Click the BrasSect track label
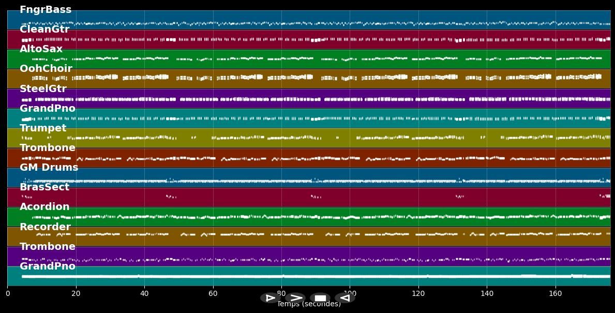The width and height of the screenshot is (615, 313). 44,187
